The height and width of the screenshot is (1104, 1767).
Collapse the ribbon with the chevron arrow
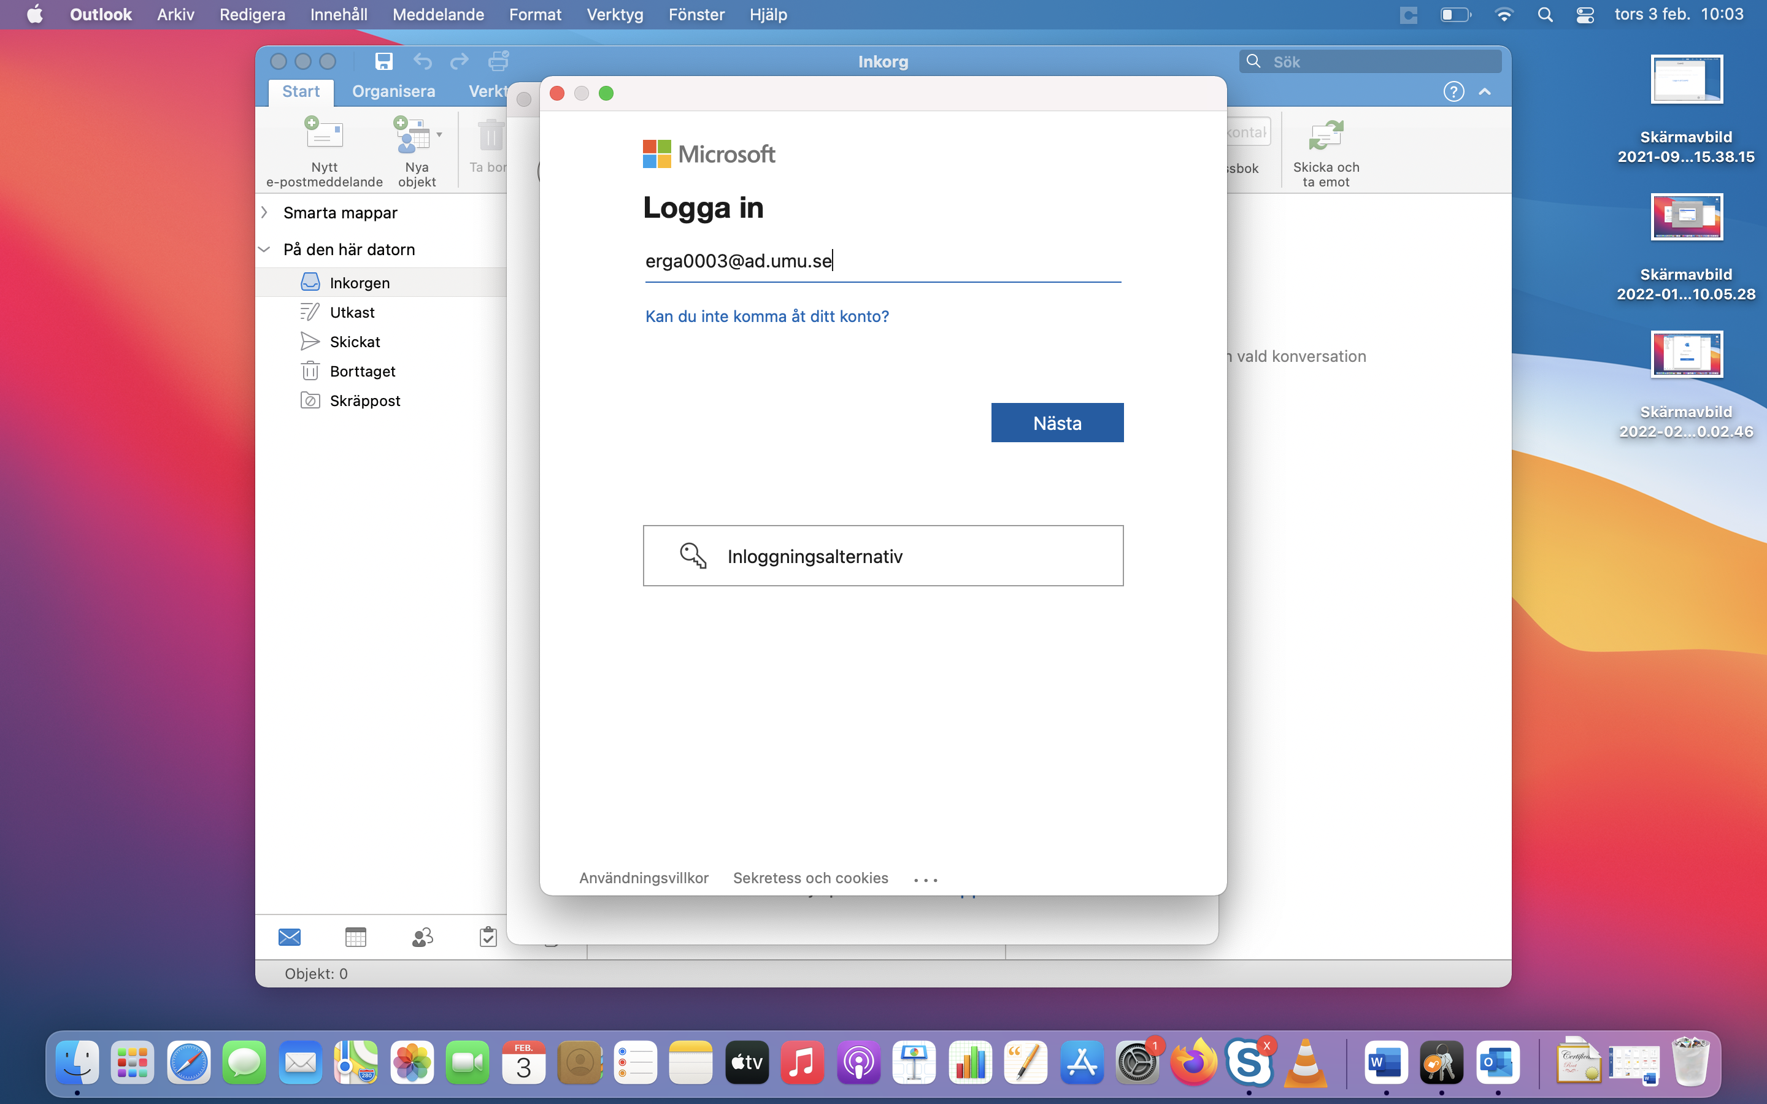pos(1484,91)
